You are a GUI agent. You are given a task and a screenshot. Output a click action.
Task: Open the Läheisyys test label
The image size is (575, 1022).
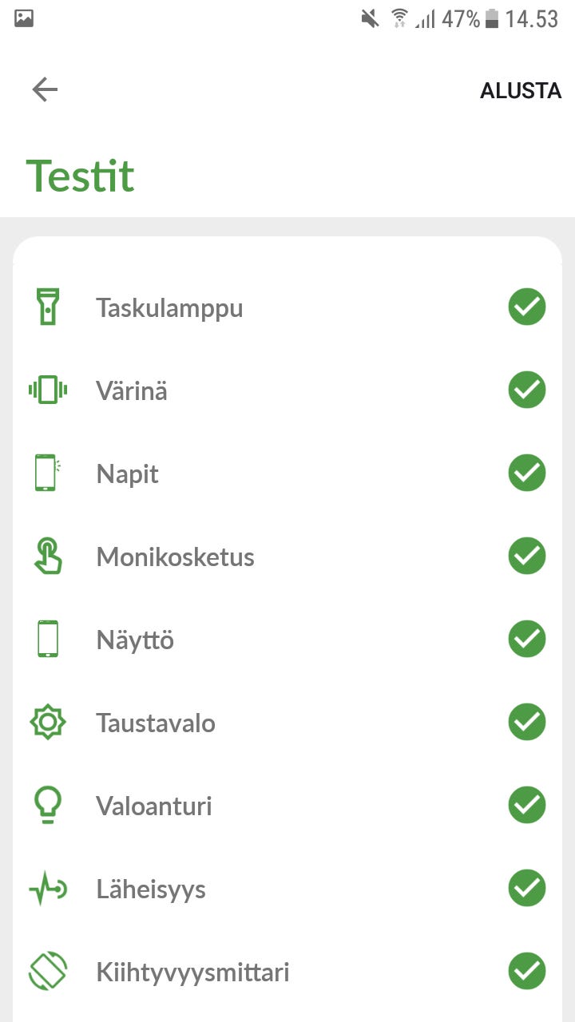[151, 889]
